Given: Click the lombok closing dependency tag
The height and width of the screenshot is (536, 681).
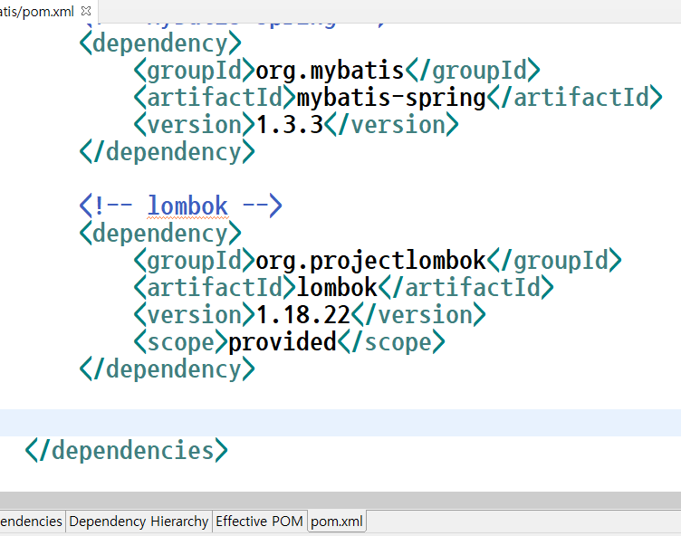Looking at the screenshot, I should (x=168, y=369).
